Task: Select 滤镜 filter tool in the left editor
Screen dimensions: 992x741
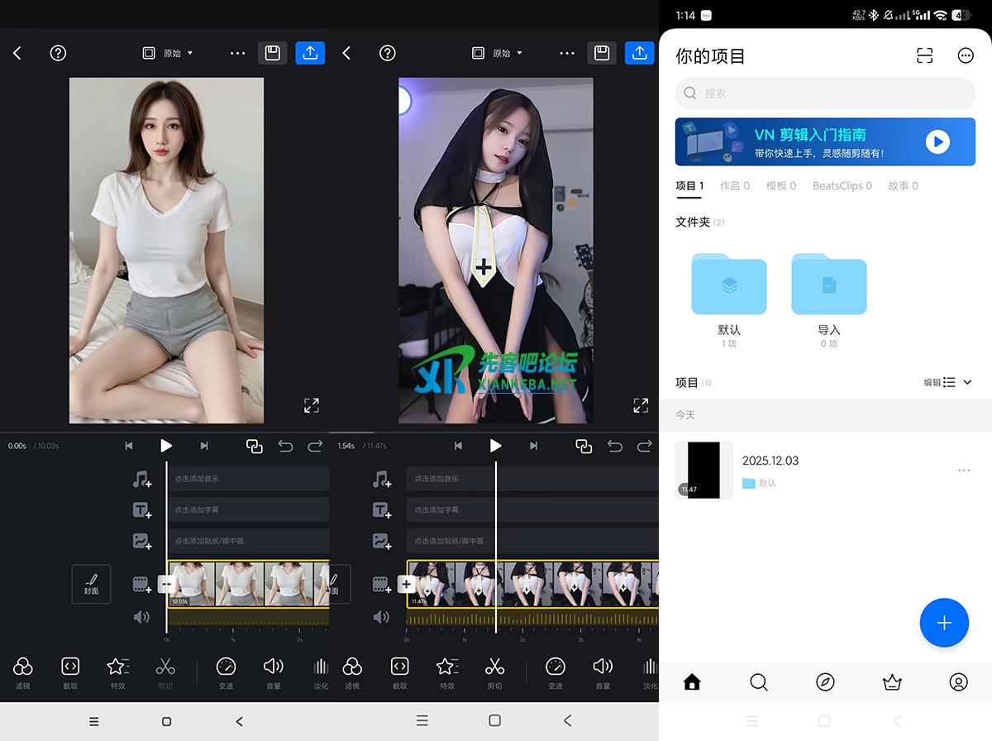Action: [23, 672]
